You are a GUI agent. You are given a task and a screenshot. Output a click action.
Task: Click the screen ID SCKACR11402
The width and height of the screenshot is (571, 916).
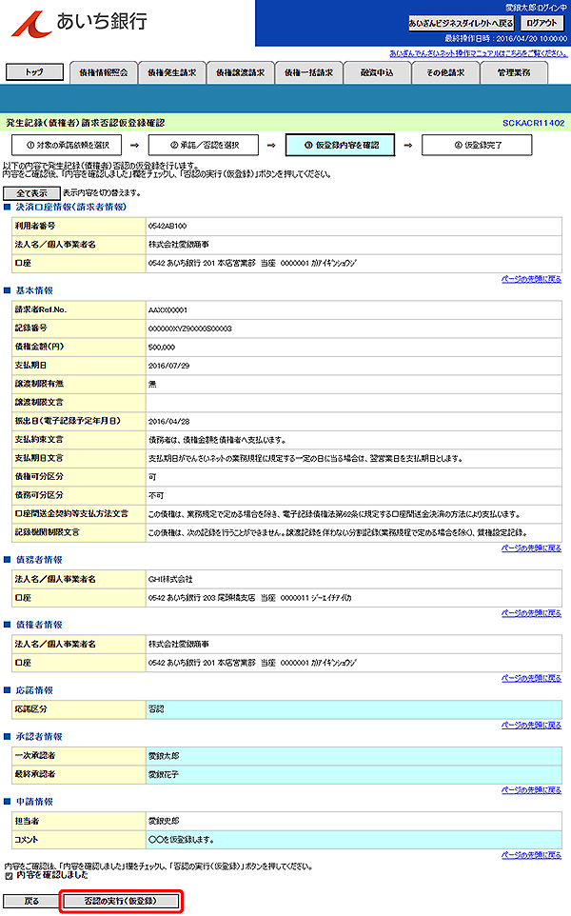point(533,123)
